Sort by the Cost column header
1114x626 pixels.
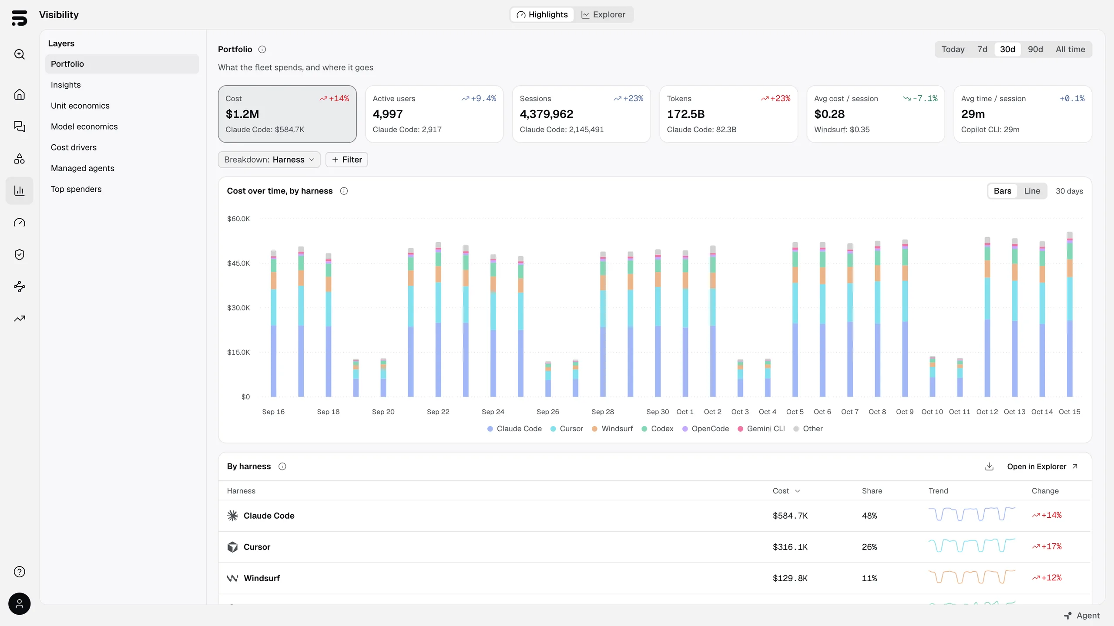click(786, 491)
